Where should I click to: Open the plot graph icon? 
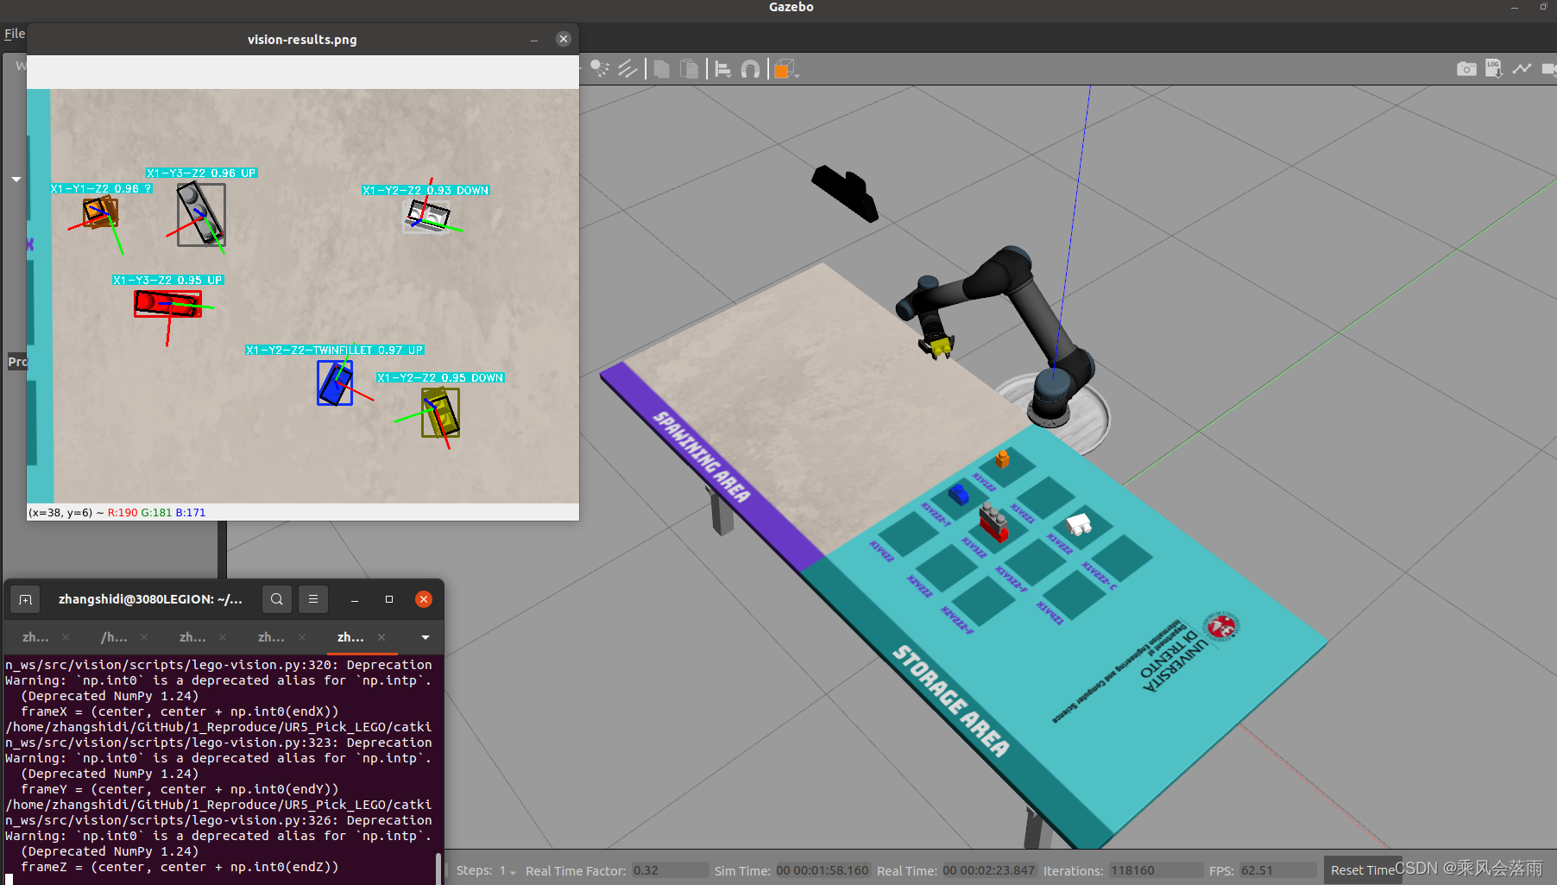1522,68
